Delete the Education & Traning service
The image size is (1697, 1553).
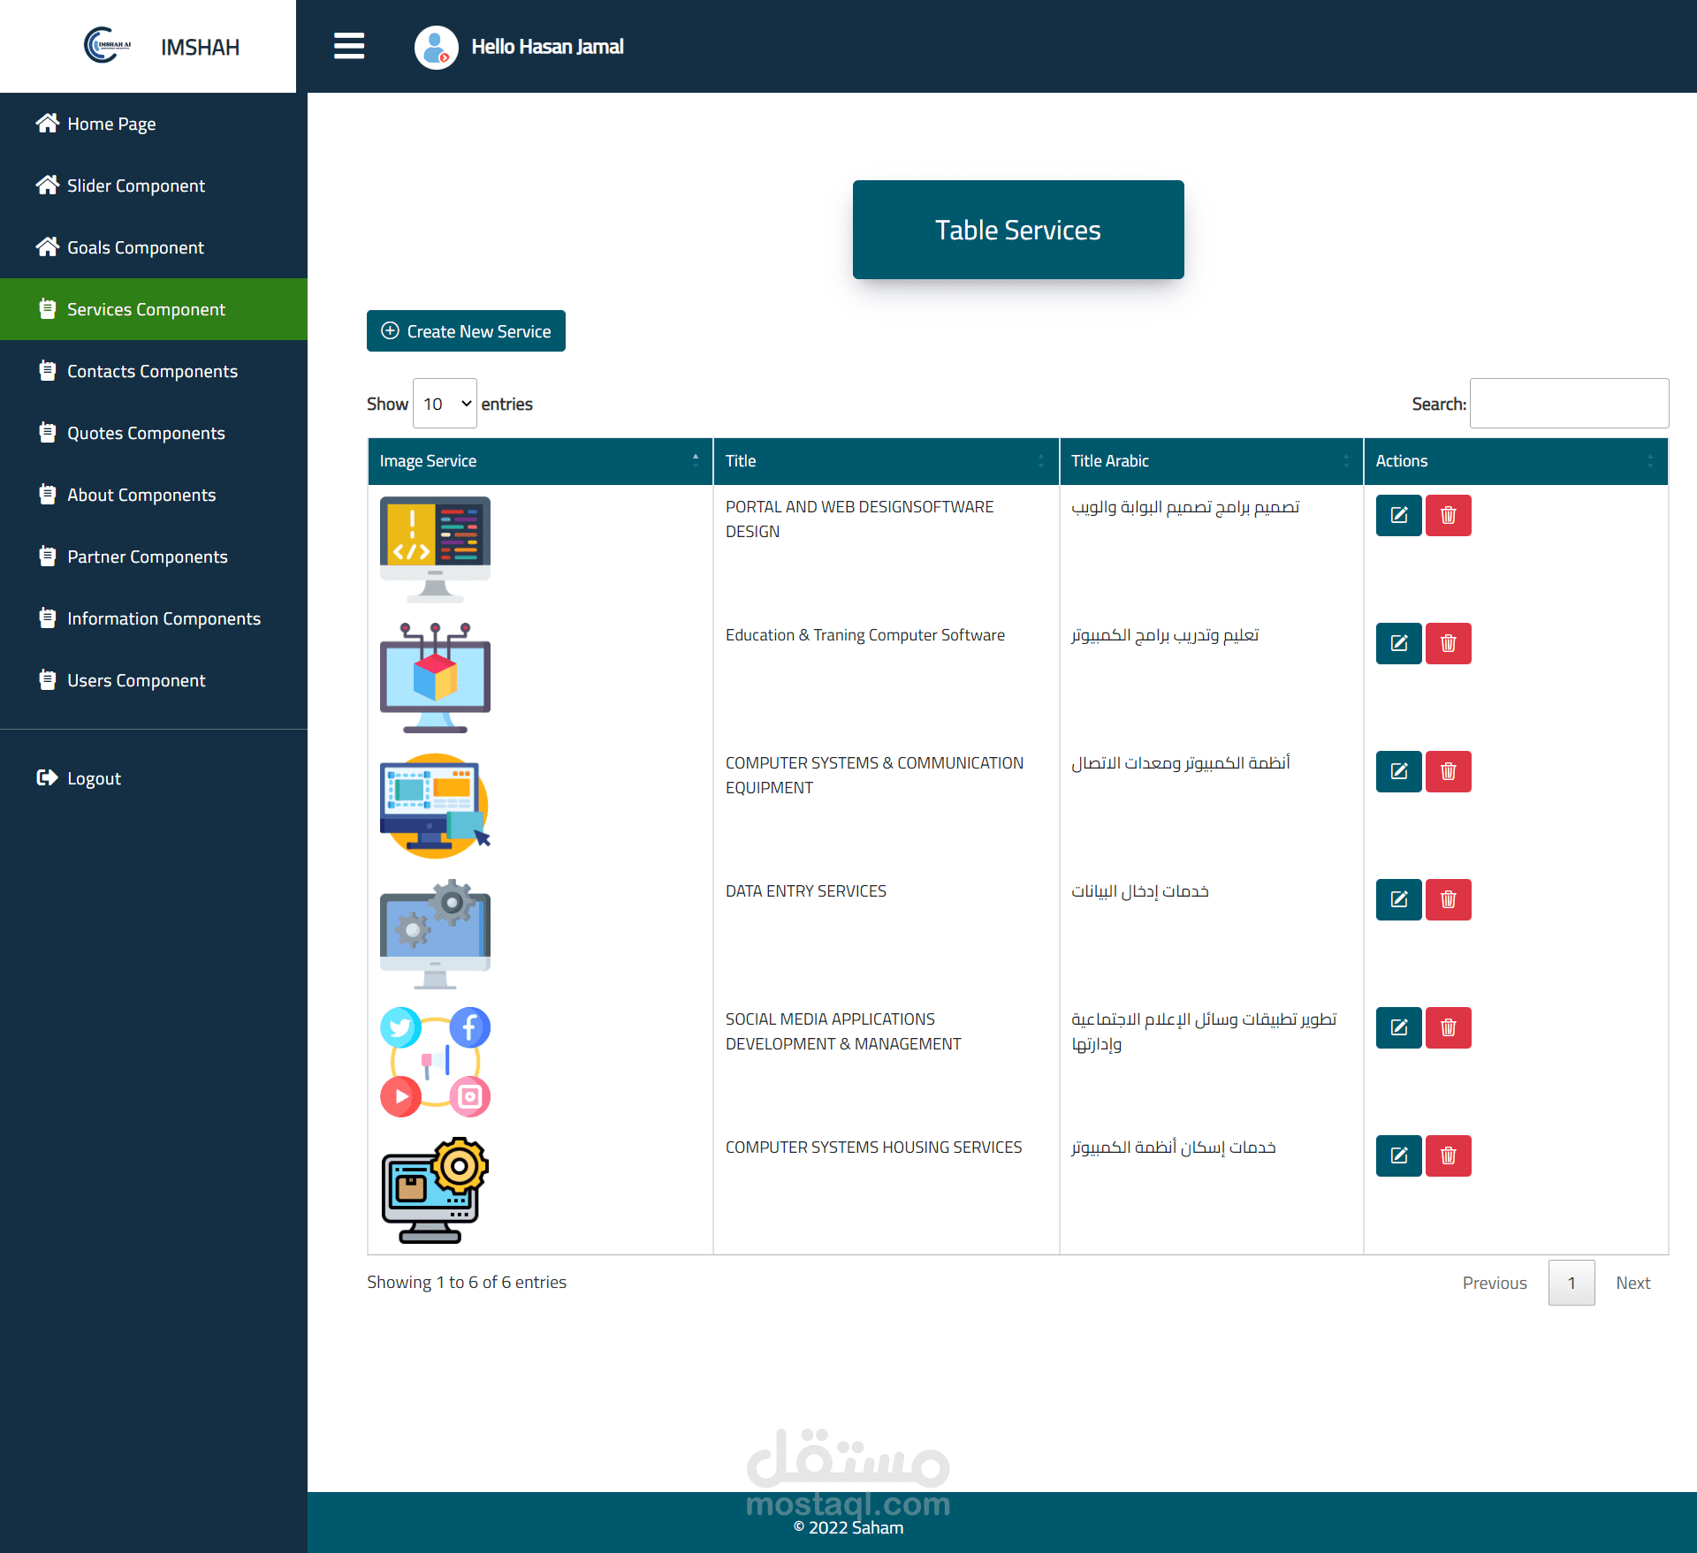coord(1448,643)
